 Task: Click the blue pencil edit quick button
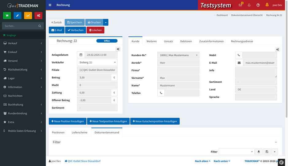tap(17, 16)
